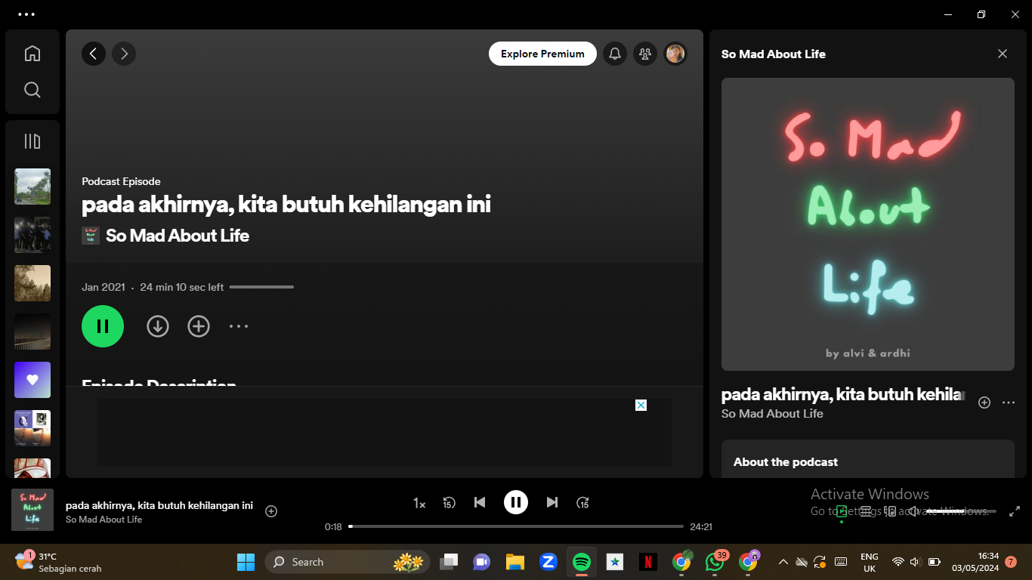This screenshot has width=1032, height=580.
Task: Click the So Mad About Life cover art in side panel
Action: pyautogui.click(x=868, y=224)
